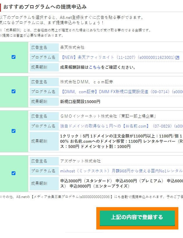This screenshot has width=183, height=238.
Task: Select the text 新規口座開設15000円
Action: pyautogui.click(x=80, y=102)
